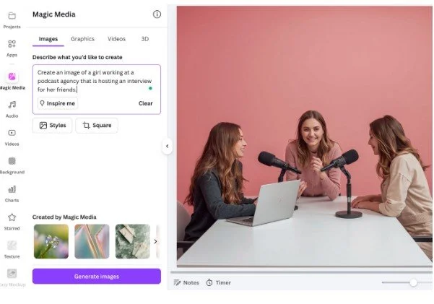The height and width of the screenshot is (304, 434).
Task: Open the Square aspect ratio dropdown
Action: pos(97,126)
